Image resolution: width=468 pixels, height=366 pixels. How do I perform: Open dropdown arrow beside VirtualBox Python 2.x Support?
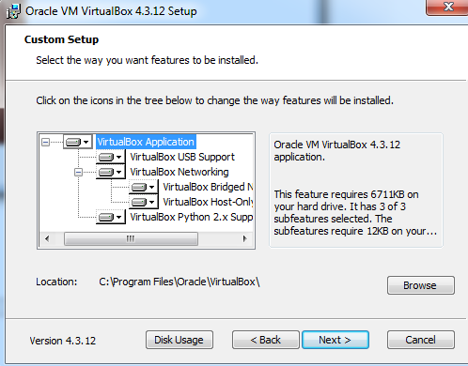(119, 217)
